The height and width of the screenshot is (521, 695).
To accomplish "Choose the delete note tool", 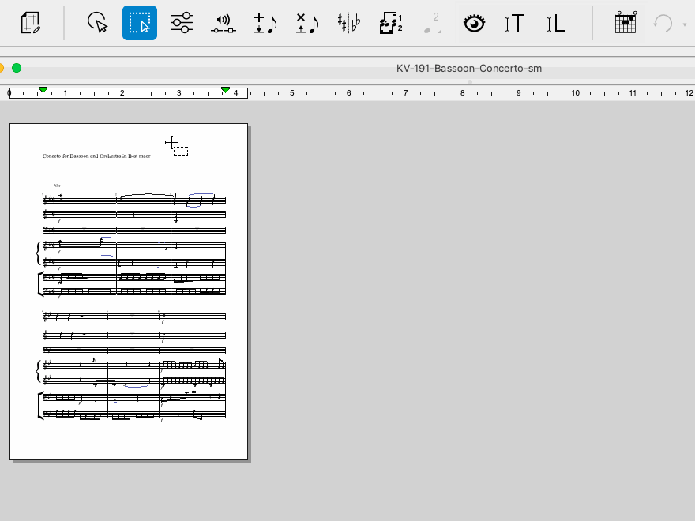I will [307, 23].
